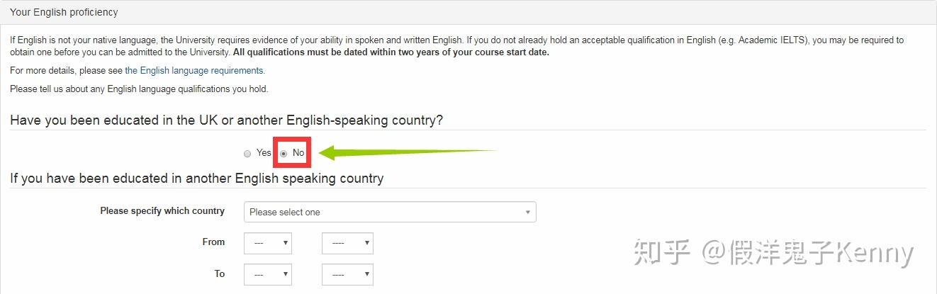Click the "To" field label
The image size is (937, 294).
coord(220,274)
